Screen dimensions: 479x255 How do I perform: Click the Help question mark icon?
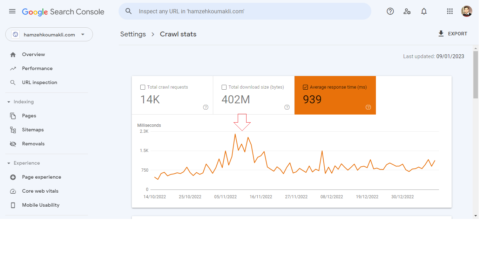390,11
